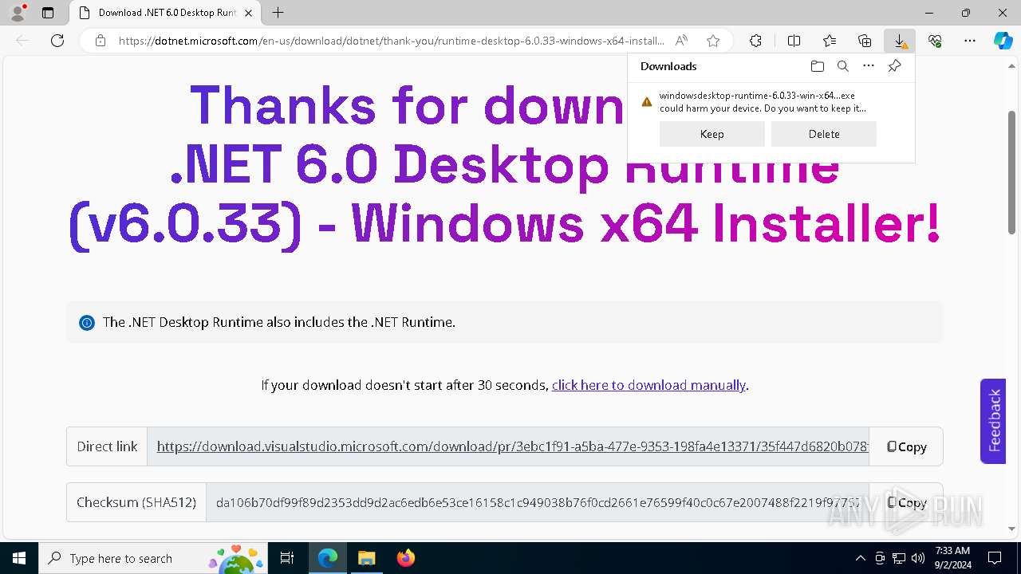Select the SHA512 checksum value
Viewport: 1021px width, 574px height.
[538, 502]
